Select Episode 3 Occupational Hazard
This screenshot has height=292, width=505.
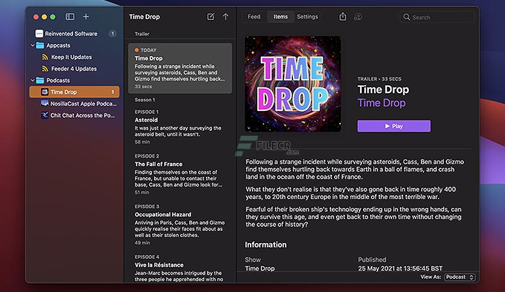180,224
